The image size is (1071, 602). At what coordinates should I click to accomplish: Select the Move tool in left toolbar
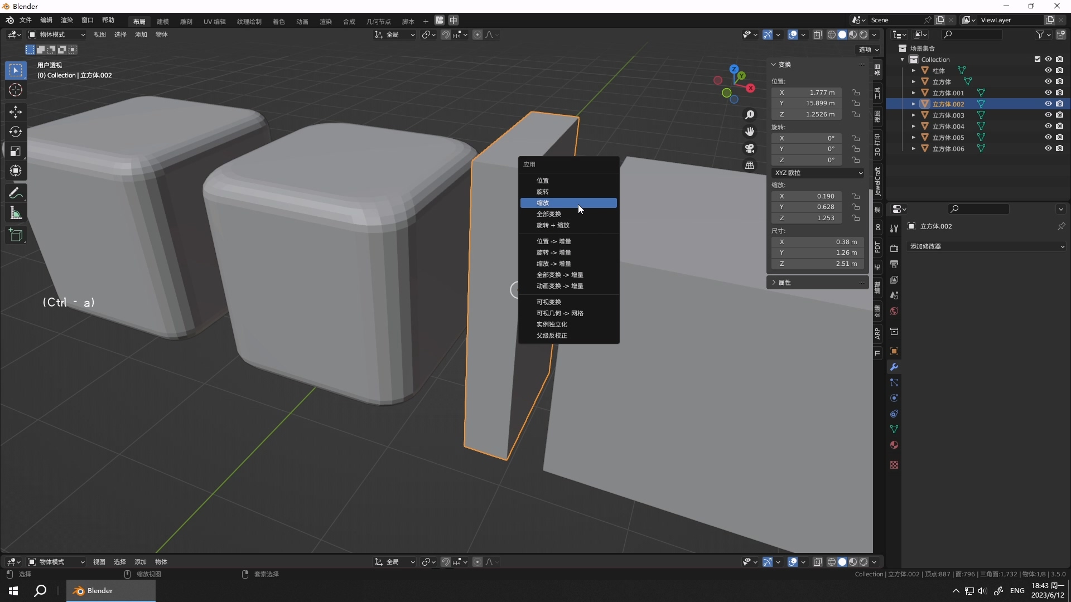click(x=16, y=112)
